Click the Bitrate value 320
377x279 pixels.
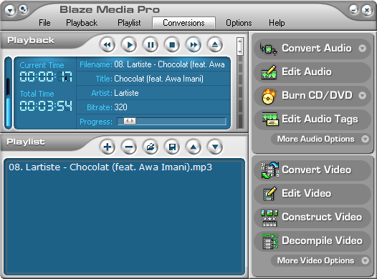[x=120, y=107]
